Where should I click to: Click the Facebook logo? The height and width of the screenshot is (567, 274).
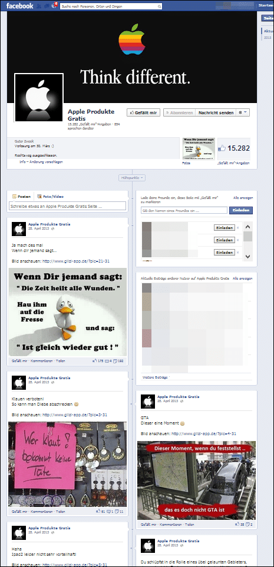tap(19, 6)
